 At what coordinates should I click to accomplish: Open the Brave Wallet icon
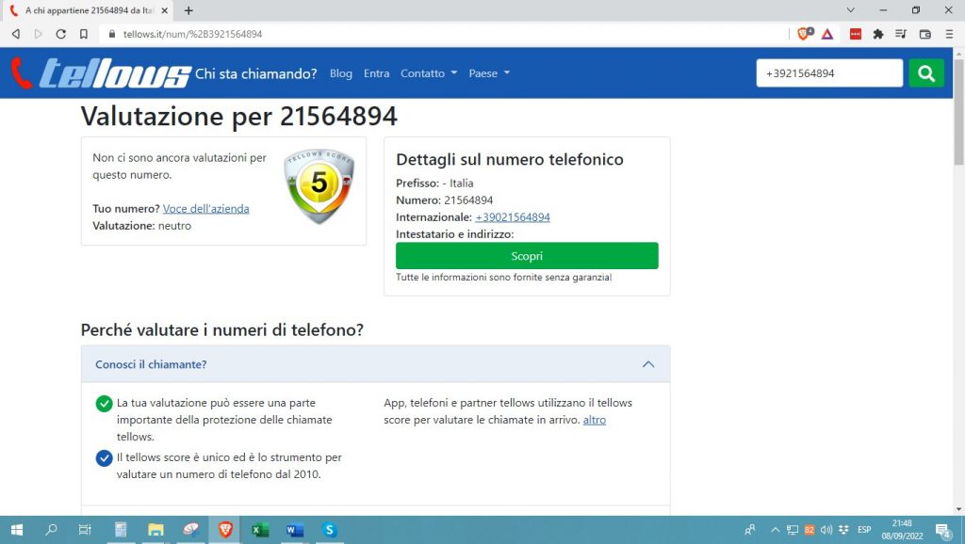[x=925, y=33]
